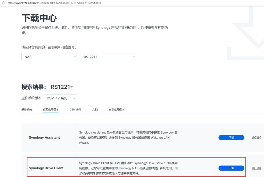Click the Synology Assistant description paragraph
This screenshot has width=264, height=177.
pyautogui.click(x=128, y=138)
